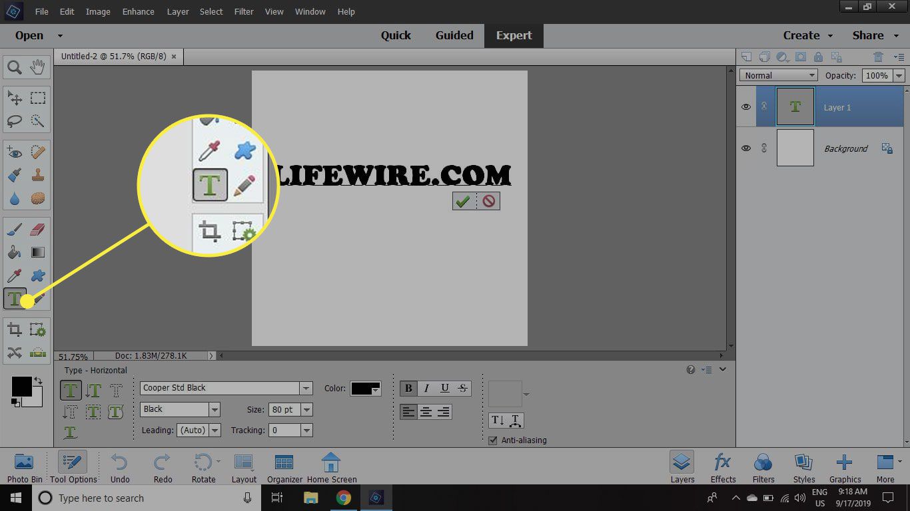Open the Photo Bin panel
The height and width of the screenshot is (511, 910).
coord(25,468)
